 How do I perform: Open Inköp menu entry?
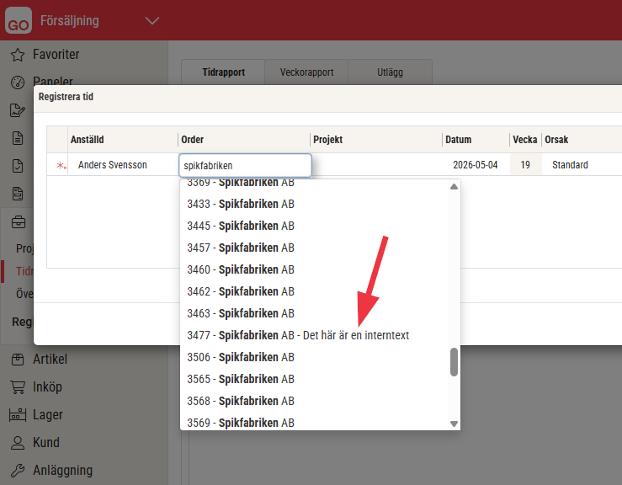(x=47, y=387)
